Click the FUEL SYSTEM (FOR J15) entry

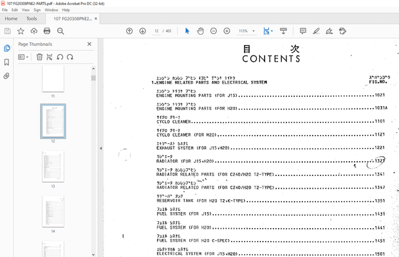point(270,214)
